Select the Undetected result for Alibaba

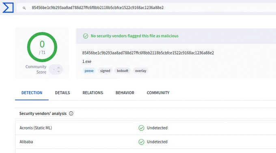point(157,142)
